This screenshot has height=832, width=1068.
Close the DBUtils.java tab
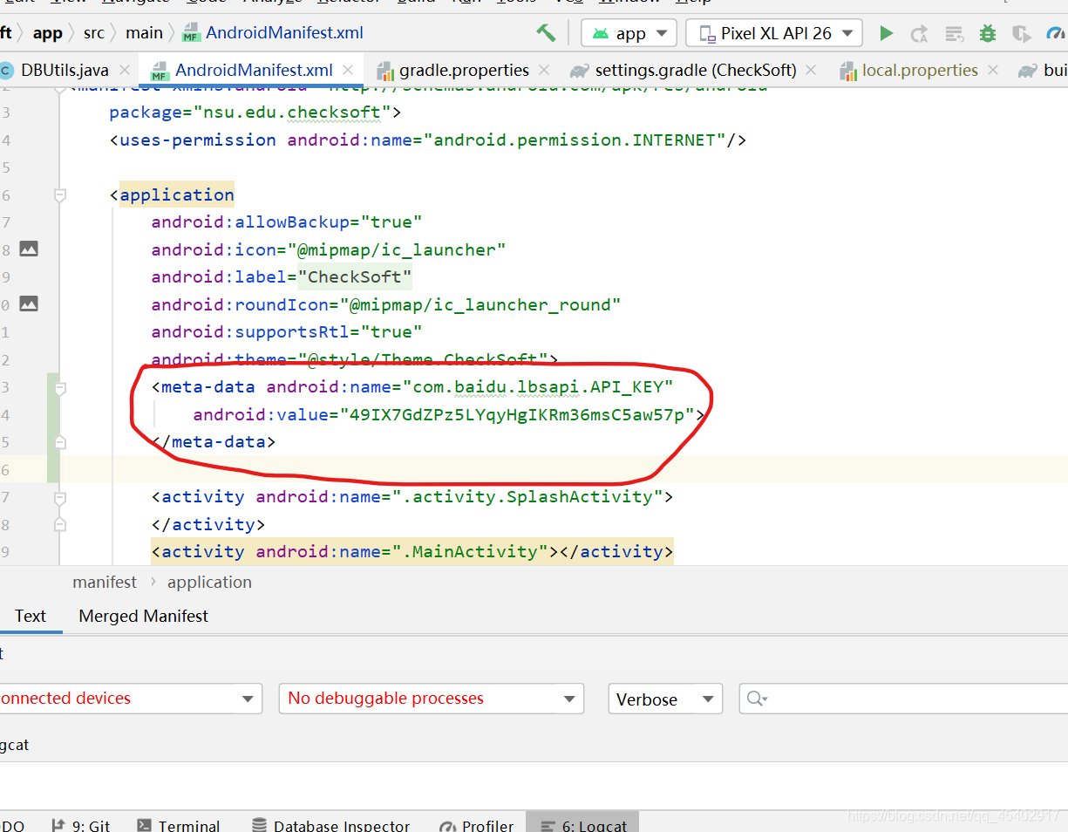click(x=124, y=70)
